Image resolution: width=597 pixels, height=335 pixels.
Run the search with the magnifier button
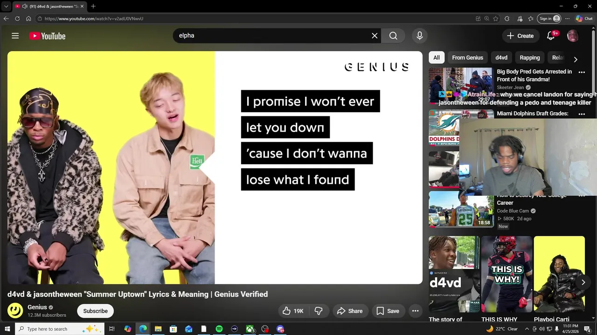393,36
